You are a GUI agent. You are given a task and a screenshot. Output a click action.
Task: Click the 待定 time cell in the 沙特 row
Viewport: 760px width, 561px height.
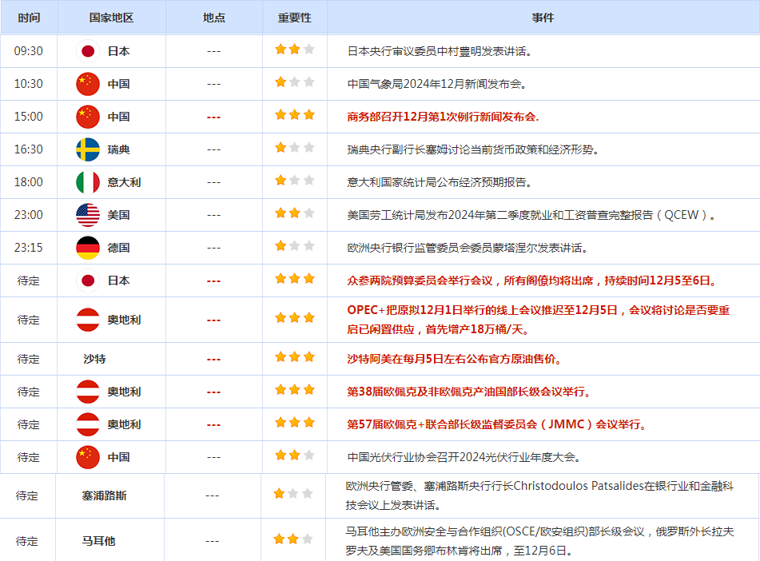point(29,360)
